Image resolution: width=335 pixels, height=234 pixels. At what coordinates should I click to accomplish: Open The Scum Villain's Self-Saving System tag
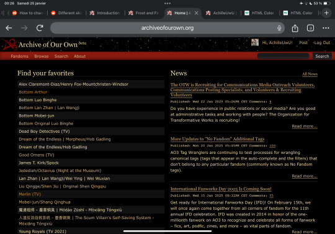(86, 221)
